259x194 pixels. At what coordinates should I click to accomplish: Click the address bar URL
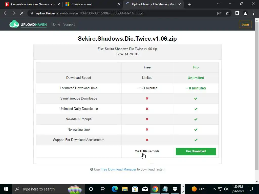(90, 13)
